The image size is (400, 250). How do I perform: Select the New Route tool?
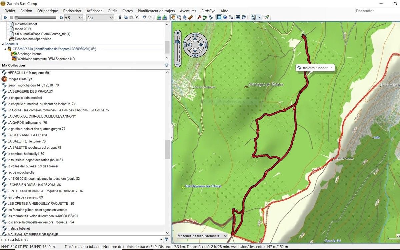205,17
